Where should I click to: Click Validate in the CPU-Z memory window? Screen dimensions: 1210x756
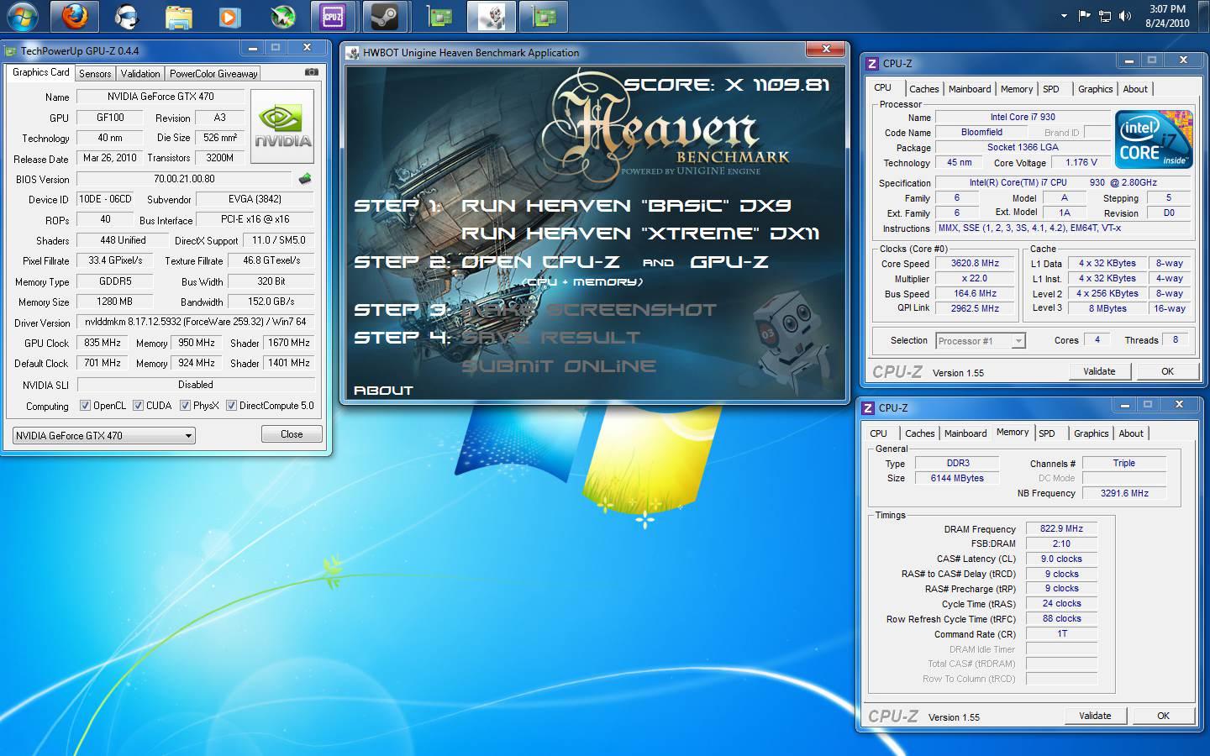point(1095,716)
